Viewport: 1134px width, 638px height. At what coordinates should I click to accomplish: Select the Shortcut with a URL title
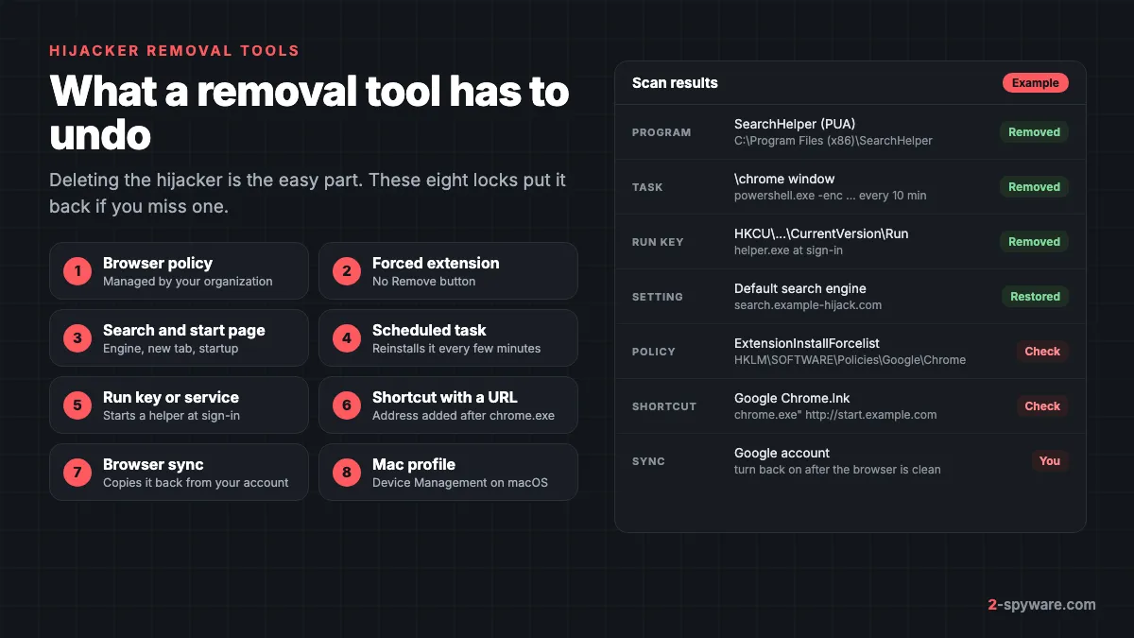(x=445, y=397)
